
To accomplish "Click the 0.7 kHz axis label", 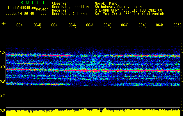I will [x=2, y=96].
